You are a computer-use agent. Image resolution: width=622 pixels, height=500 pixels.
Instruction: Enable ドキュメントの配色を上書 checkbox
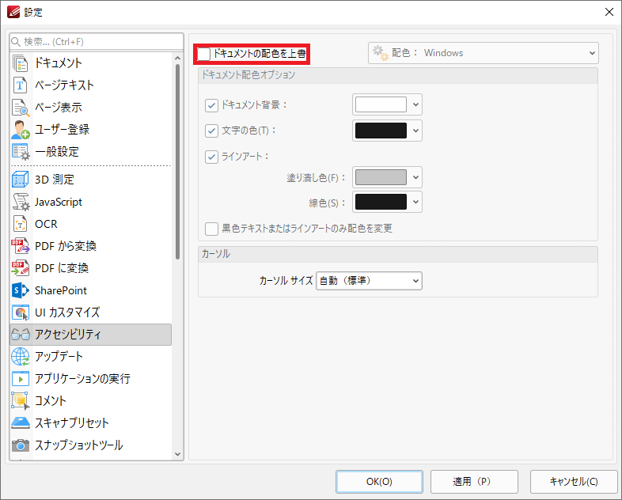click(x=204, y=54)
